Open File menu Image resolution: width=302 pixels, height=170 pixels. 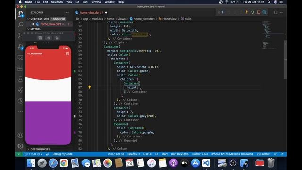tap(38, 2)
